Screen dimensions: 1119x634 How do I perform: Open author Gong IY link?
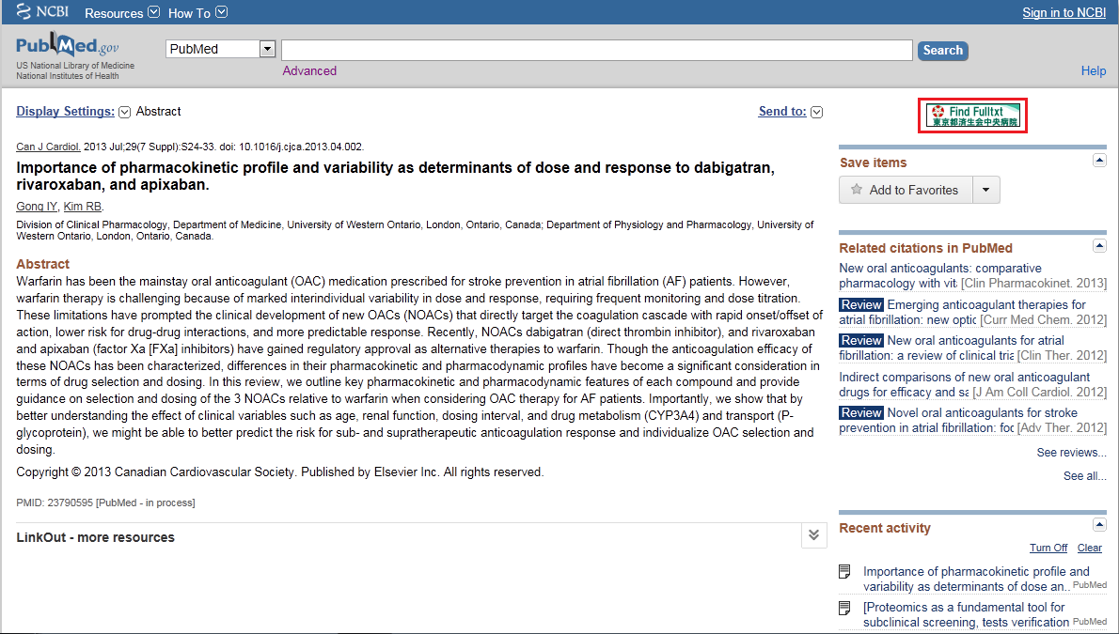coord(37,206)
